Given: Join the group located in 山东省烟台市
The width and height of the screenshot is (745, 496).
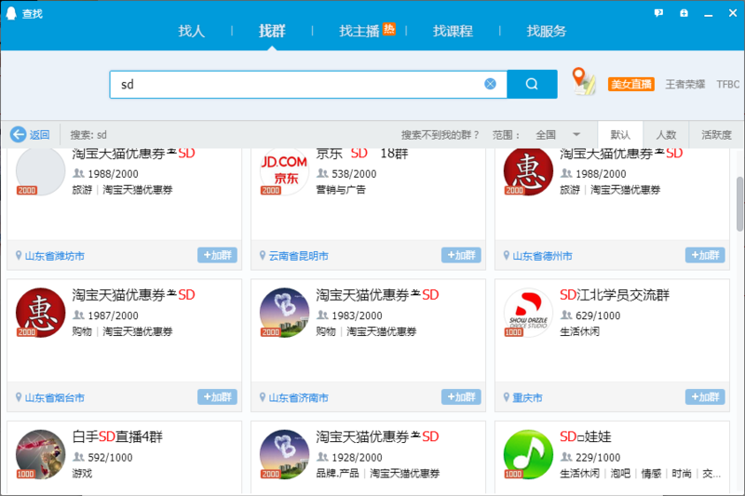Looking at the screenshot, I should pos(217,397).
